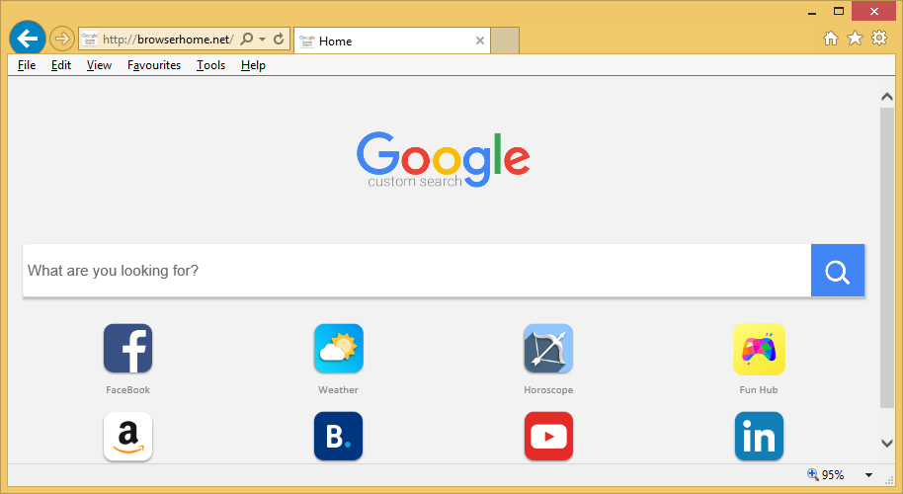Click the FaceBook label link

(x=127, y=390)
